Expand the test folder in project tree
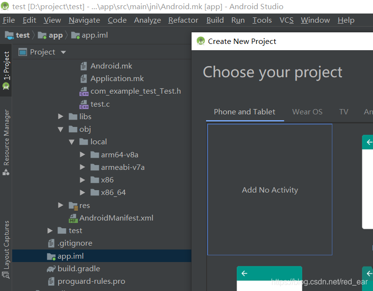 pyautogui.click(x=50, y=231)
